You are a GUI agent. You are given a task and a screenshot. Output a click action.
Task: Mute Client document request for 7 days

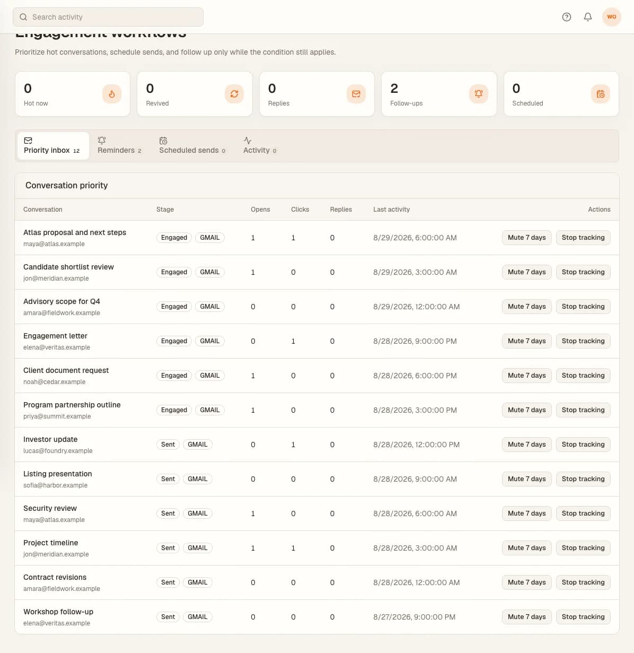pyautogui.click(x=526, y=376)
